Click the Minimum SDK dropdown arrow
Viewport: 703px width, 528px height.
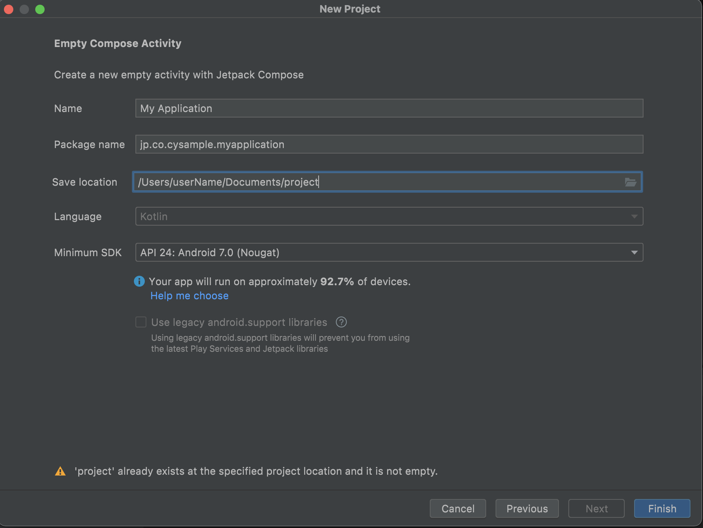click(635, 252)
